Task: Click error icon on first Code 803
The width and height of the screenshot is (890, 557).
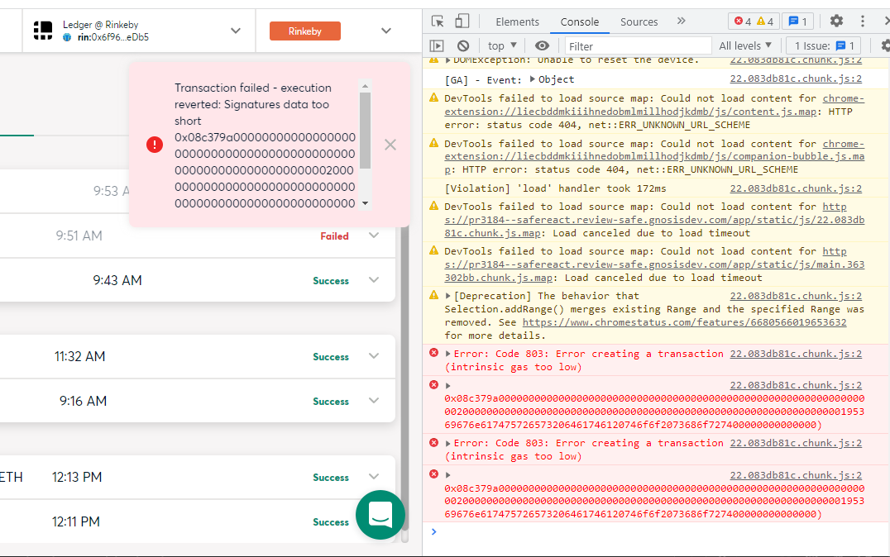Action: (x=433, y=353)
